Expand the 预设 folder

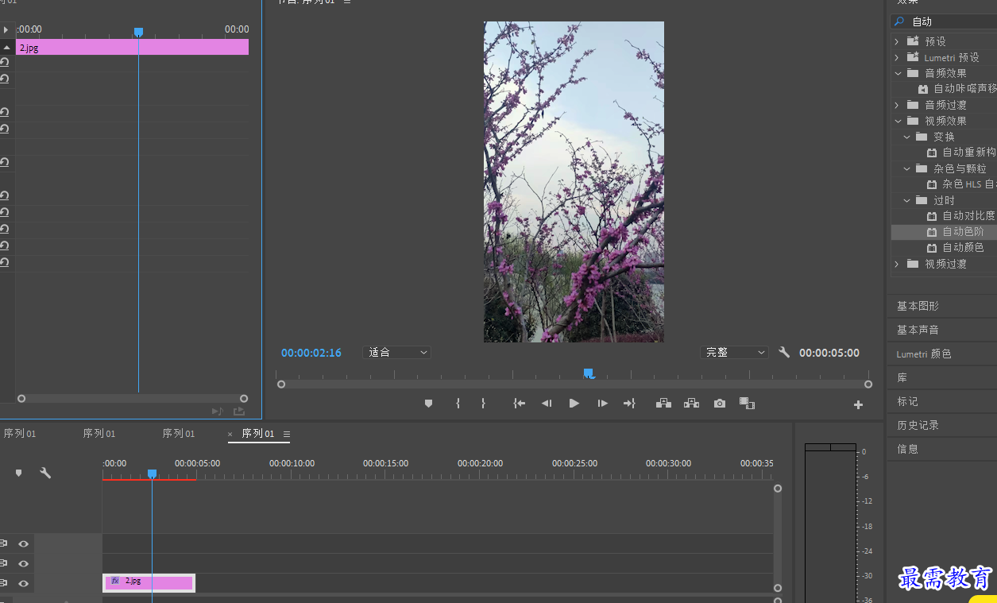click(x=897, y=41)
